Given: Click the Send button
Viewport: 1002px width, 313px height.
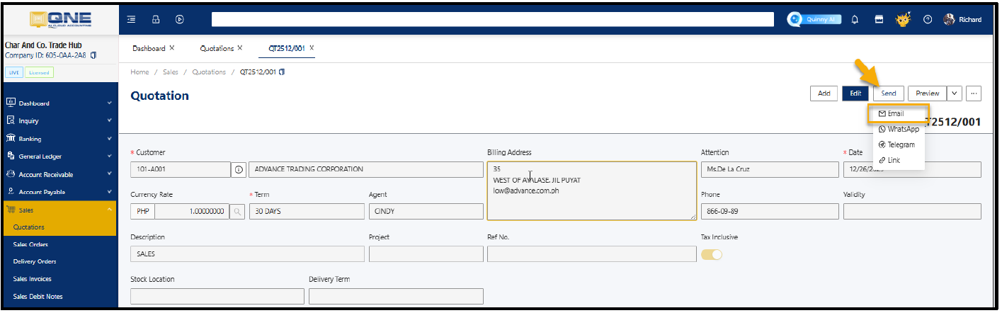Looking at the screenshot, I should [889, 93].
